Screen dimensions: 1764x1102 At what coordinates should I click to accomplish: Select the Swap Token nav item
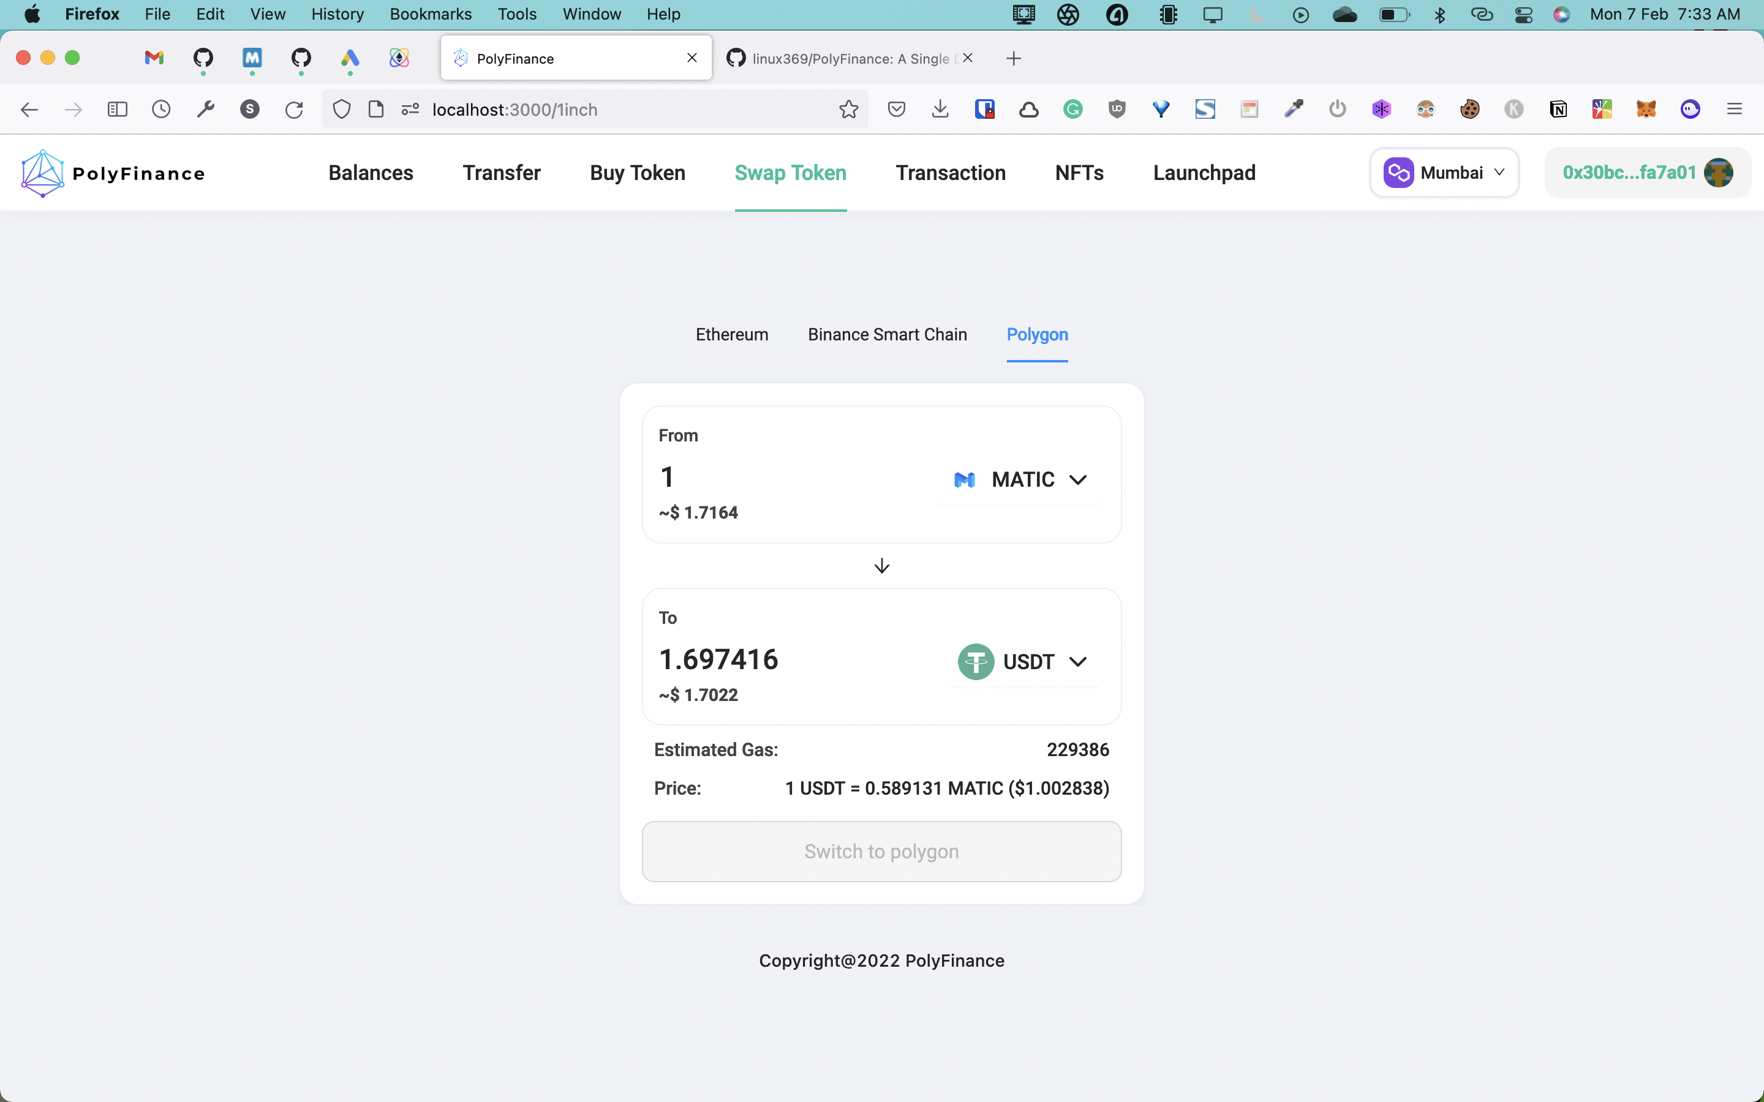click(790, 173)
